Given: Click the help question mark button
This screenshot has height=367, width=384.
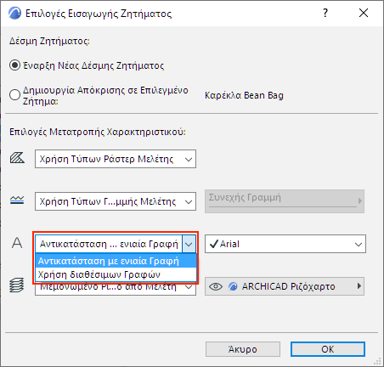Looking at the screenshot, I should [325, 13].
